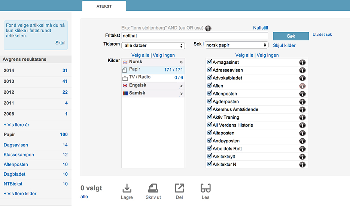The image size is (350, 206).
Task: Click the Fritekst search input field
Action: [195, 36]
